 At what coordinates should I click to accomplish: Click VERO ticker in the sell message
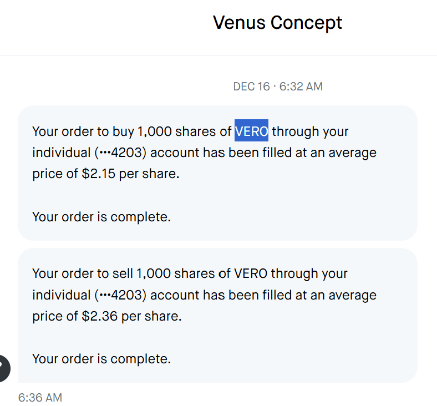click(x=251, y=273)
